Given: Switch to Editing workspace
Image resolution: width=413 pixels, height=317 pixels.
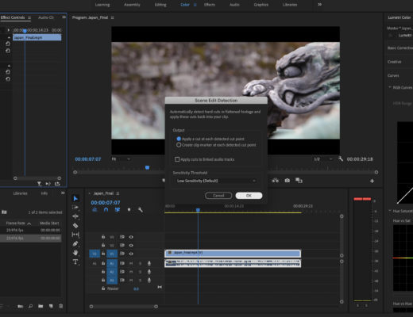Looking at the screenshot, I should pos(160,5).
